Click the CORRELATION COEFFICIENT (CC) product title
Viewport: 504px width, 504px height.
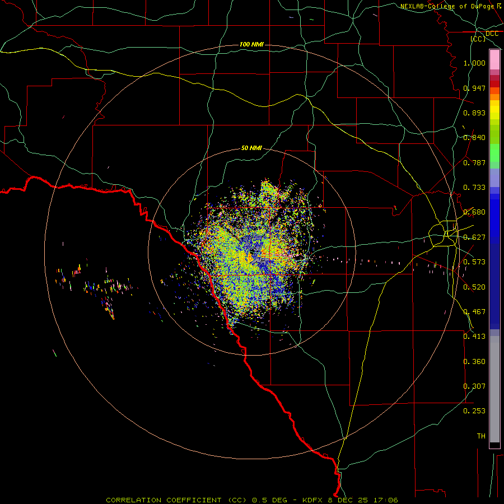pyautogui.click(x=176, y=500)
